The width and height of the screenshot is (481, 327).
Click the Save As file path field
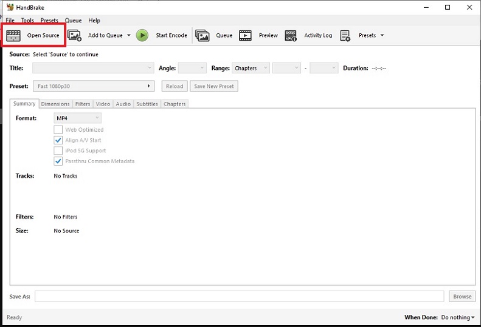239,296
